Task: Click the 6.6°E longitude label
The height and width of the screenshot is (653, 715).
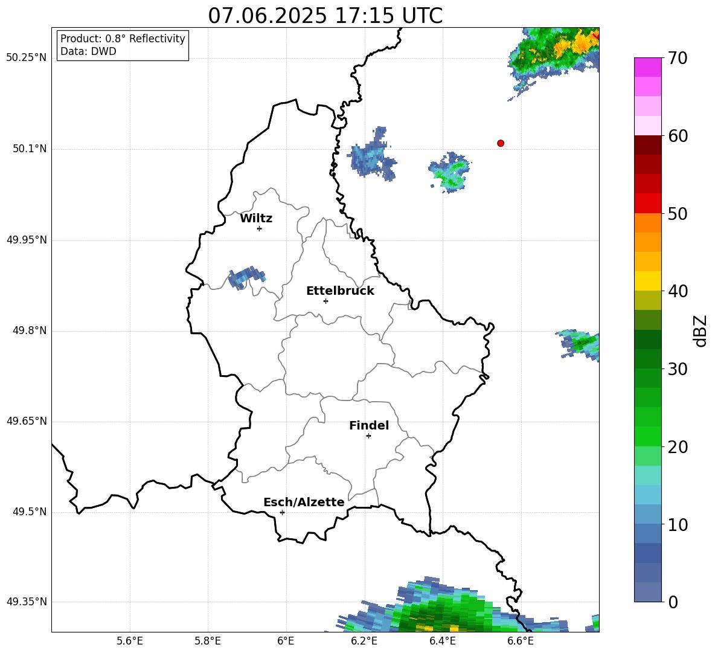Action: [521, 641]
